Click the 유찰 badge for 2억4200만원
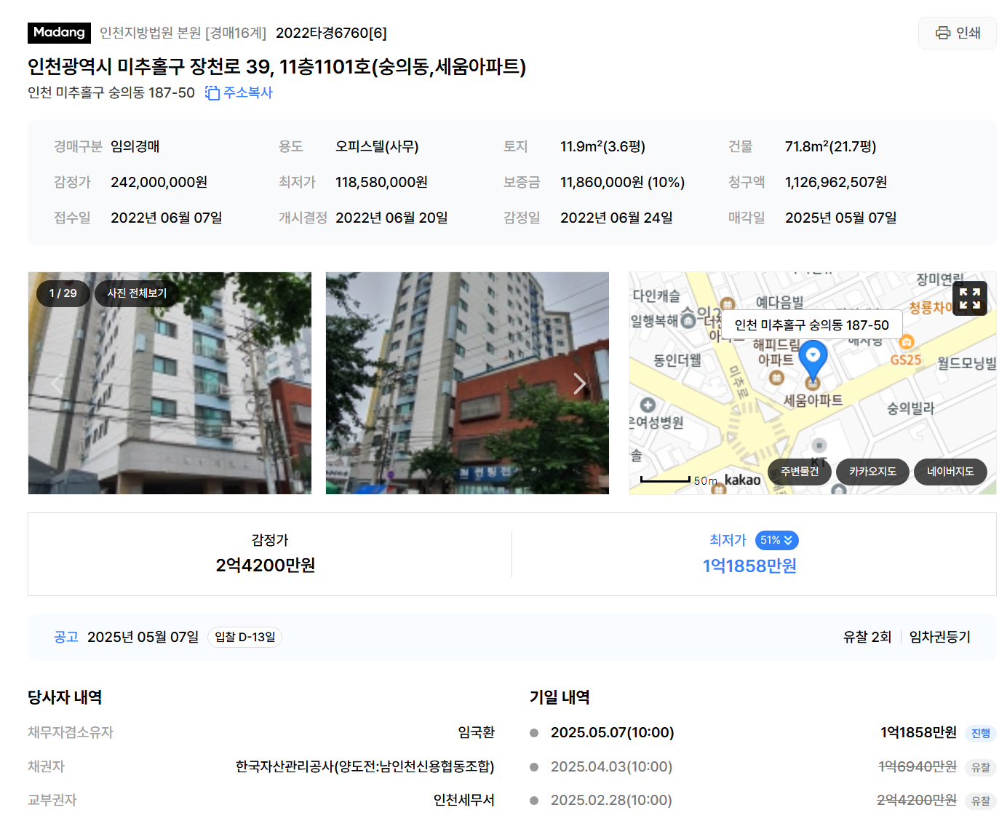 click(x=980, y=801)
